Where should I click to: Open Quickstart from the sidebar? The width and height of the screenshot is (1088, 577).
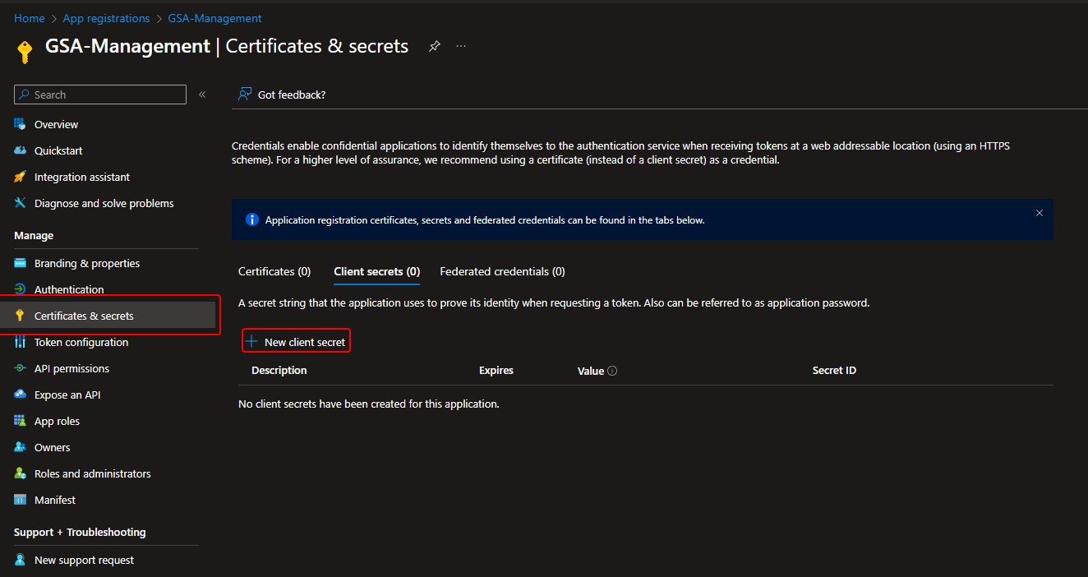tap(58, 150)
